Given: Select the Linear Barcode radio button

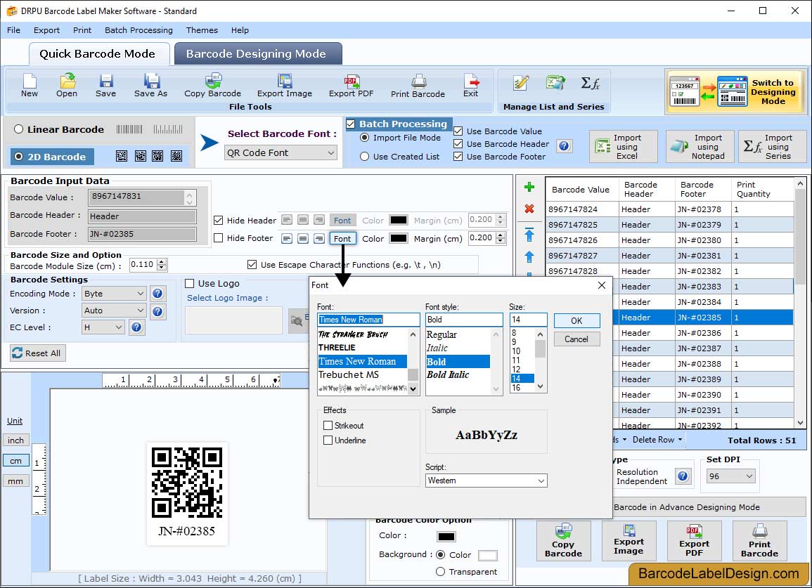Looking at the screenshot, I should coord(19,129).
